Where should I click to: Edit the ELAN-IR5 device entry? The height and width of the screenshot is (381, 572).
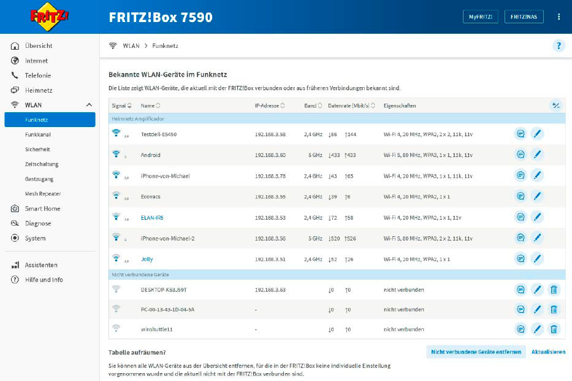point(537,217)
